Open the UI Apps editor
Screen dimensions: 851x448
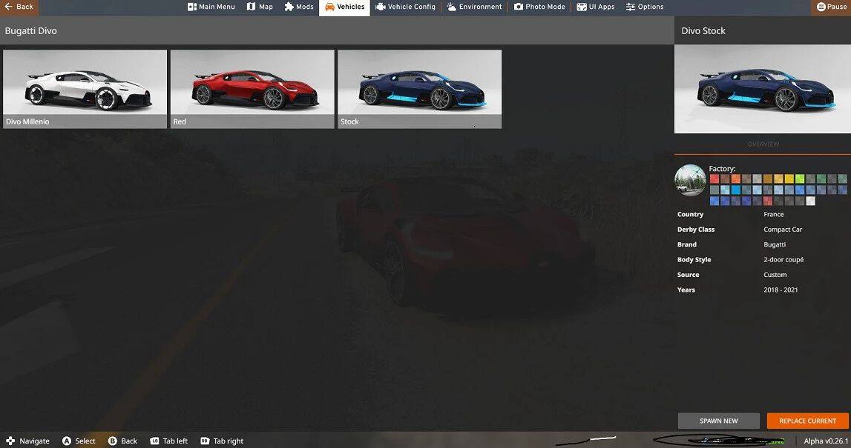595,7
